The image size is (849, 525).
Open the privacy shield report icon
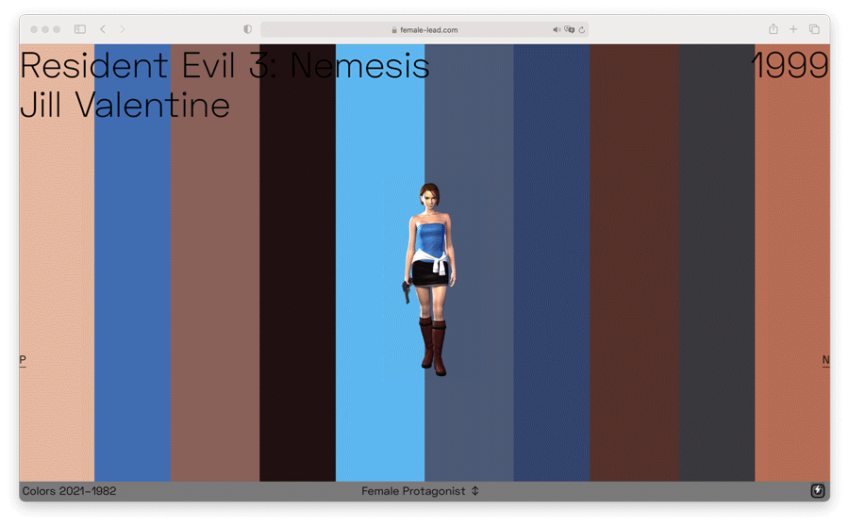coord(247,29)
